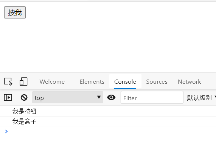Switch to the Elements tab

pos(92,82)
